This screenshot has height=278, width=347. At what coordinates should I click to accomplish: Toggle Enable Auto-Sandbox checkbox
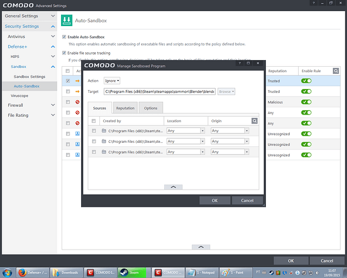click(x=64, y=37)
